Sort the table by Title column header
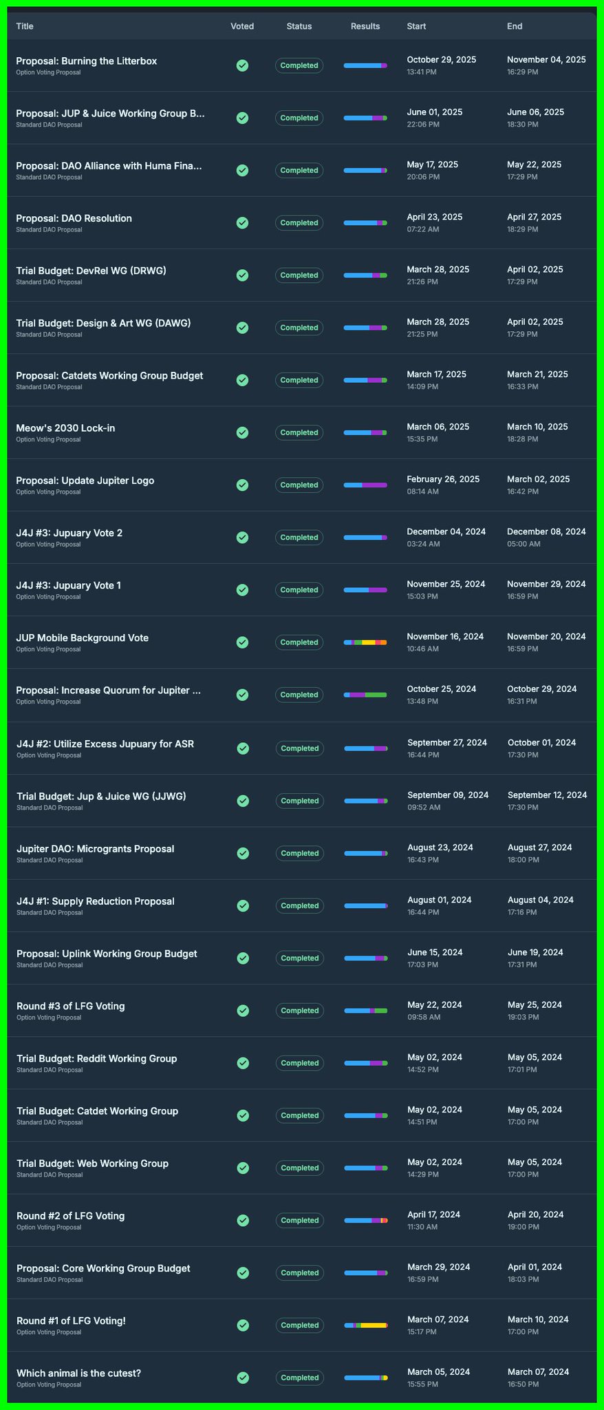604x1410 pixels. click(25, 26)
